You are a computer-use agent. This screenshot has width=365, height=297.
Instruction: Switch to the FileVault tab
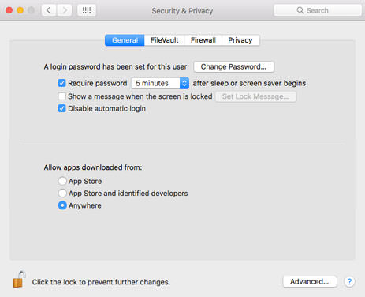point(165,40)
